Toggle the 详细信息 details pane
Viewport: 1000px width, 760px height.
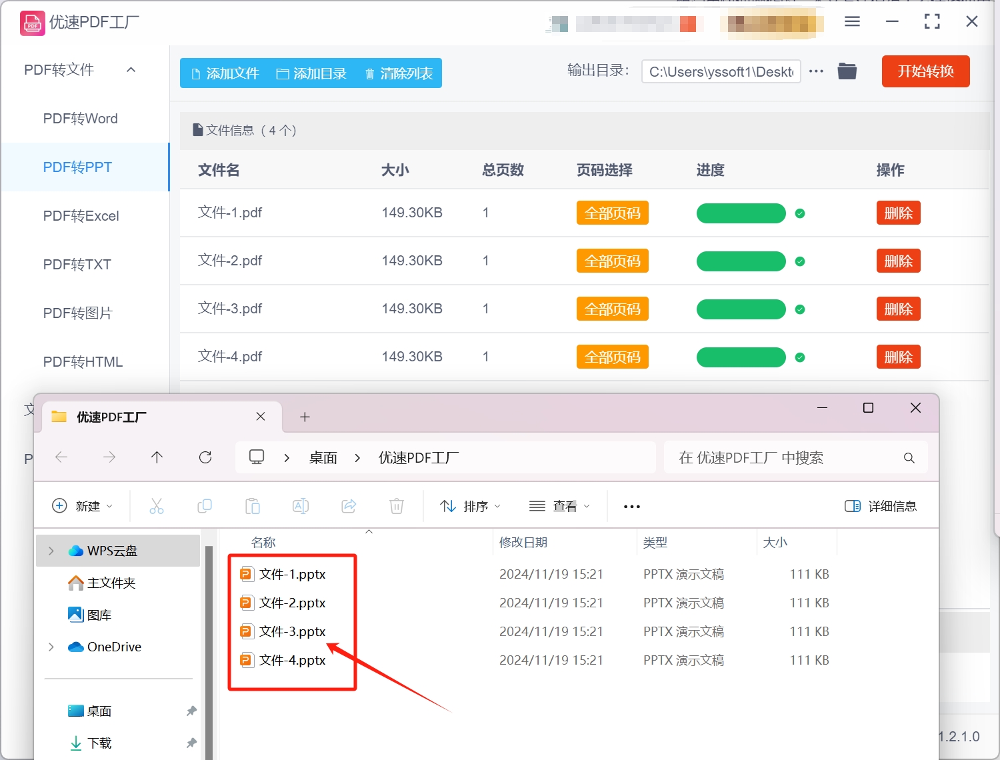880,507
